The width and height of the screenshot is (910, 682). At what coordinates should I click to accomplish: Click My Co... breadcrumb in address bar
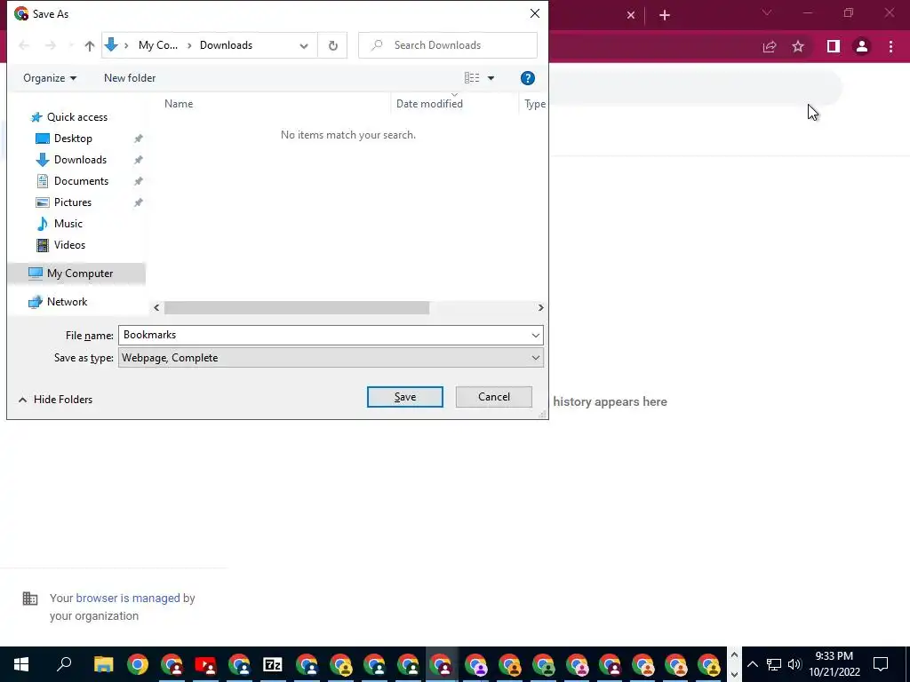(x=158, y=45)
